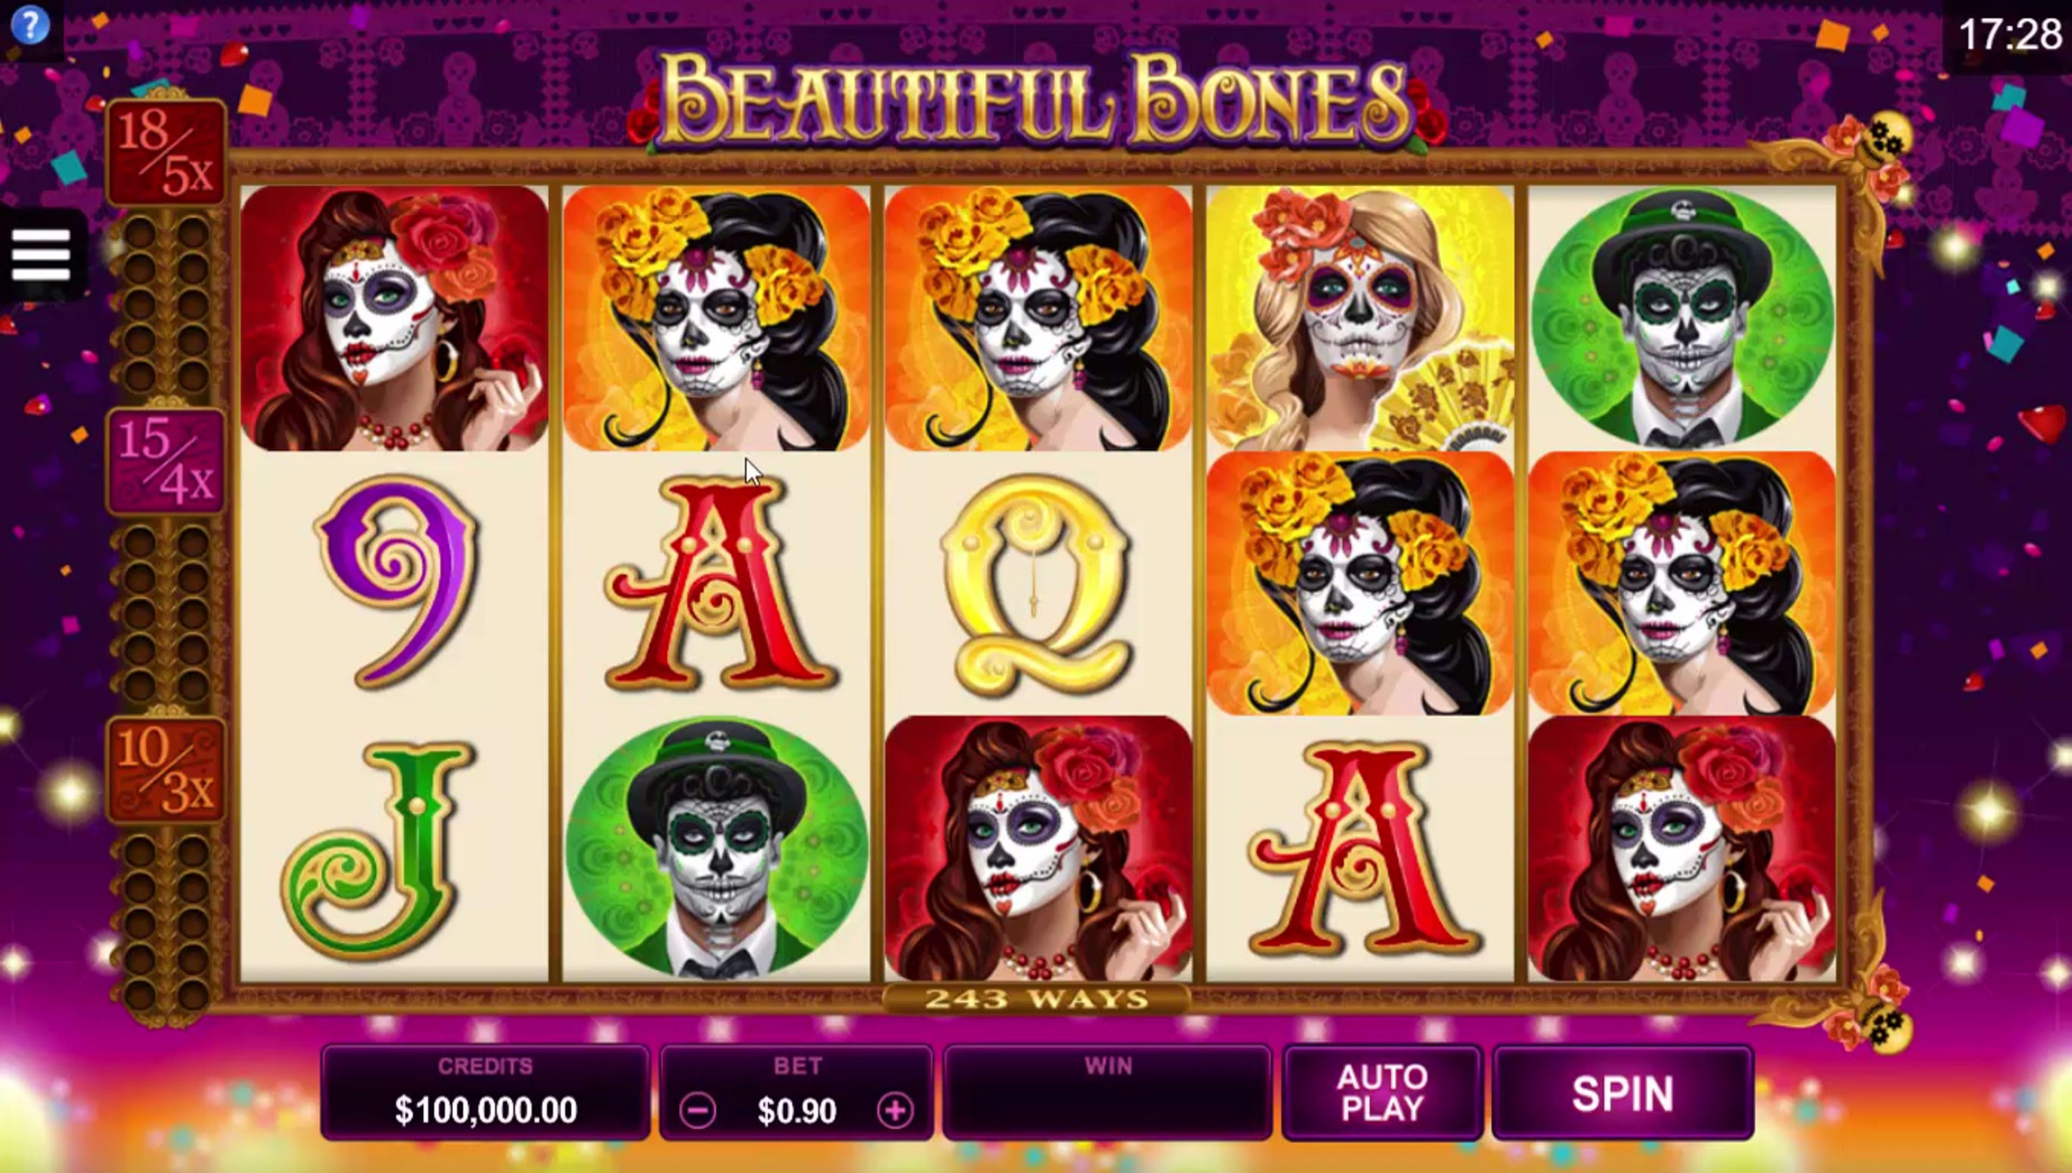Increase bet with plus icon
The image size is (2072, 1173).
pos(895,1111)
